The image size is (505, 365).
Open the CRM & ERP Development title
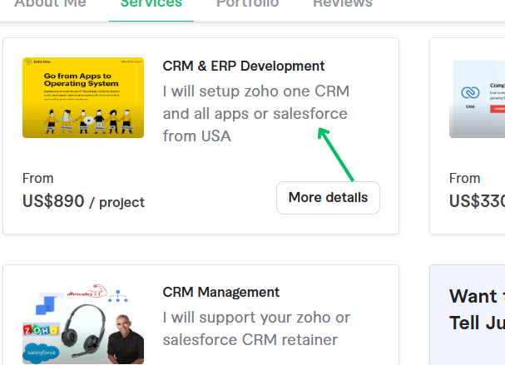click(x=244, y=66)
